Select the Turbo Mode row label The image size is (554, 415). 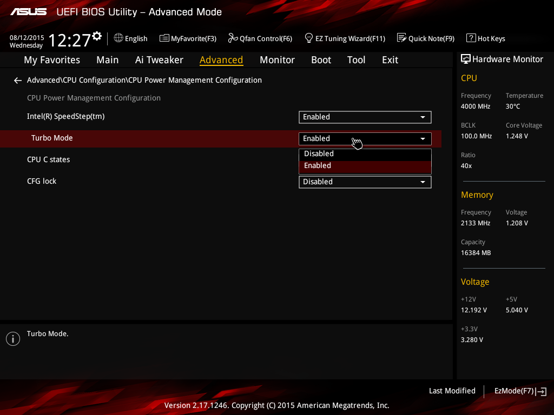52,138
